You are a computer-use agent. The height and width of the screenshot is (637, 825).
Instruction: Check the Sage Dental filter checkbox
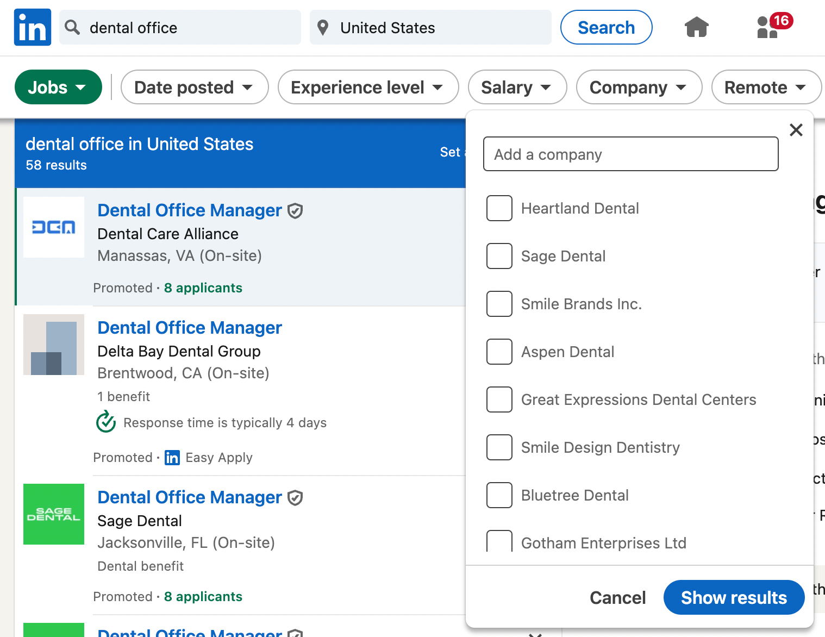tap(499, 256)
